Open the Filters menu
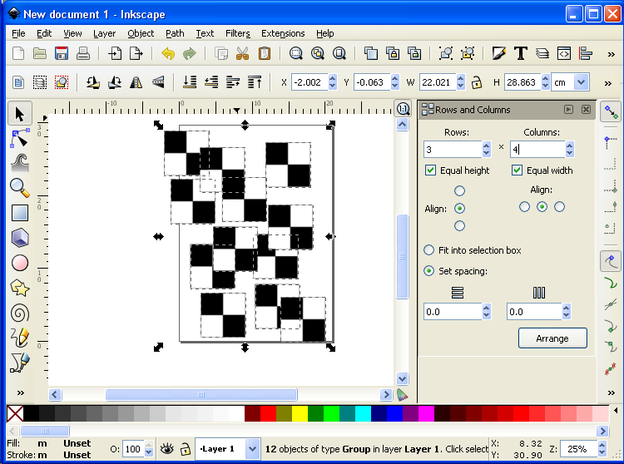The image size is (624, 464). (x=238, y=33)
